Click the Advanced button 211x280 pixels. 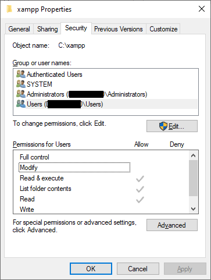(172, 225)
